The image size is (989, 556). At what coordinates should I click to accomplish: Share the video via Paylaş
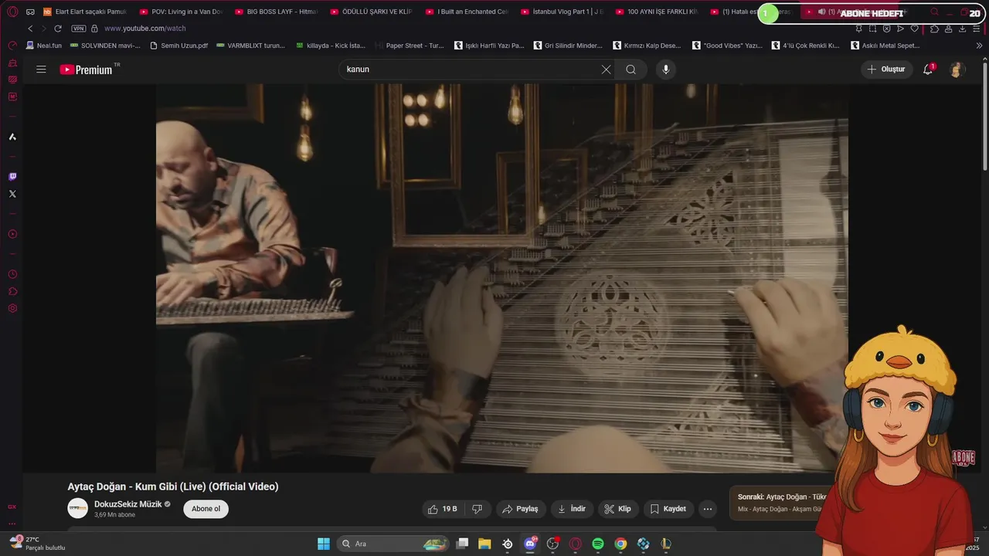click(521, 509)
